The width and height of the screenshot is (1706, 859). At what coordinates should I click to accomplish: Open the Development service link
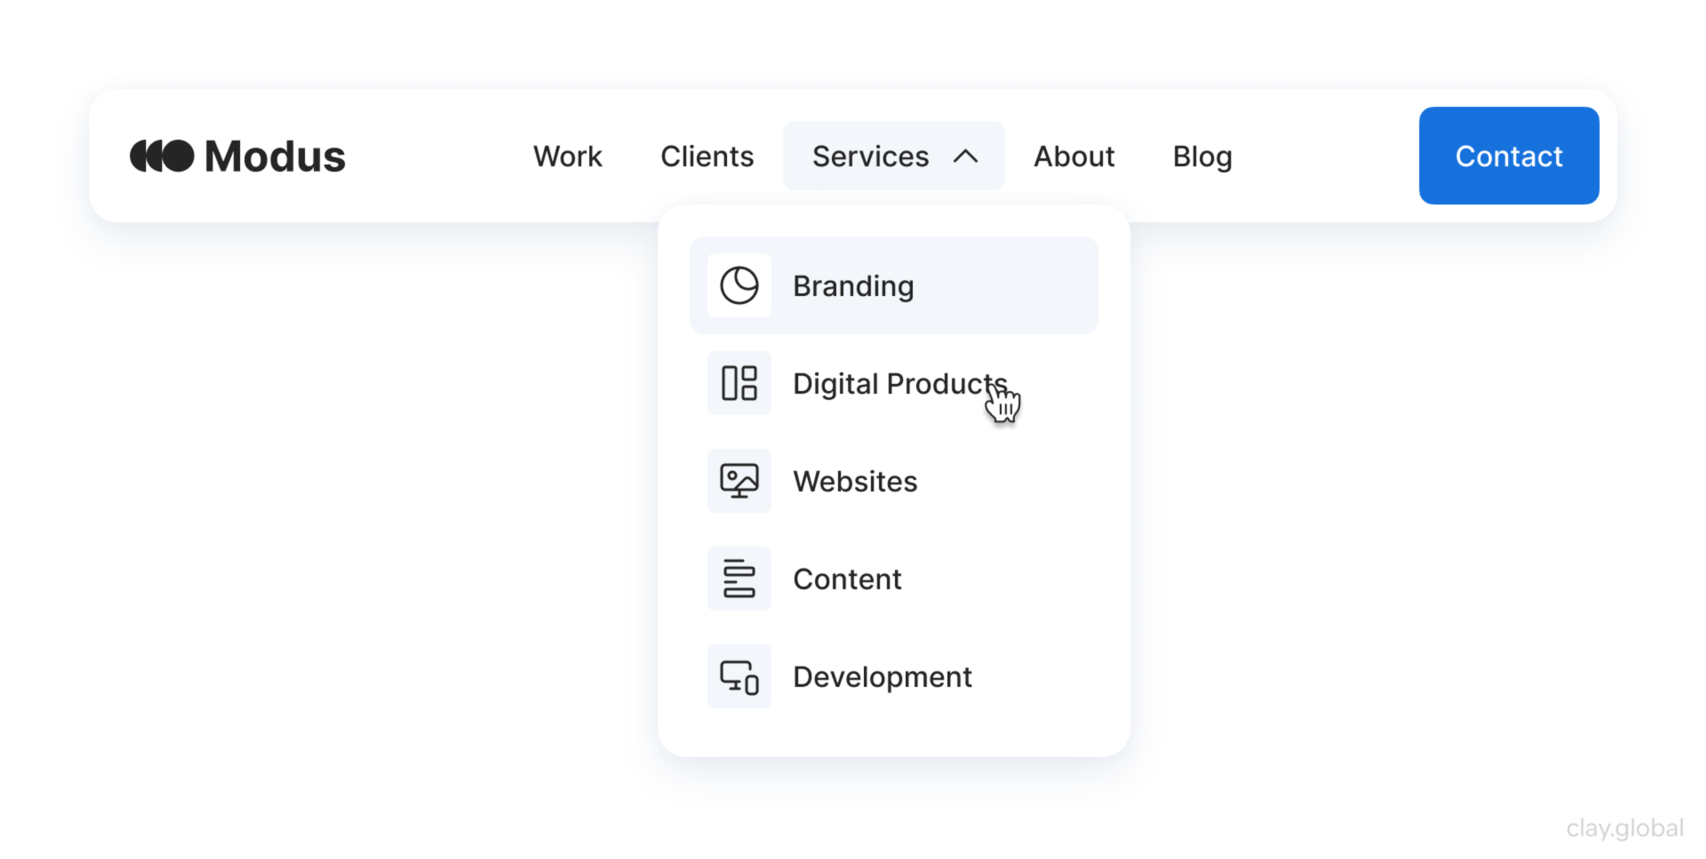pyautogui.click(x=893, y=676)
